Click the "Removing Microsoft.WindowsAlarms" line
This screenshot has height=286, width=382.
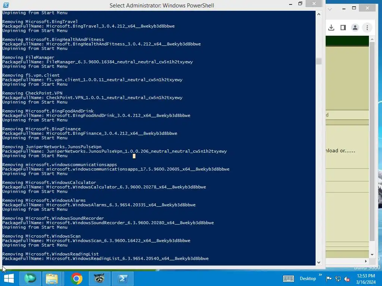tap(44, 200)
